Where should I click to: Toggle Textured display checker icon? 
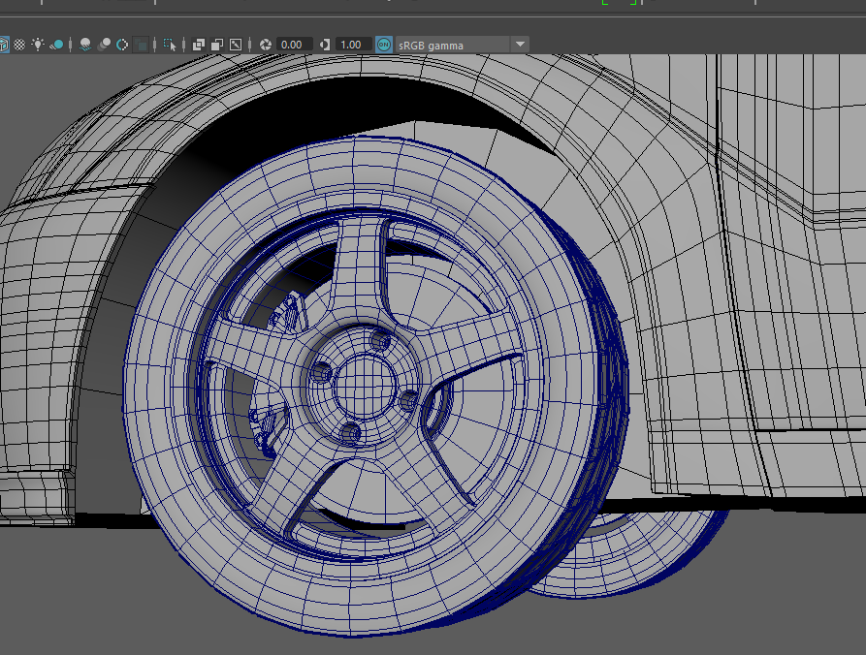pos(19,45)
